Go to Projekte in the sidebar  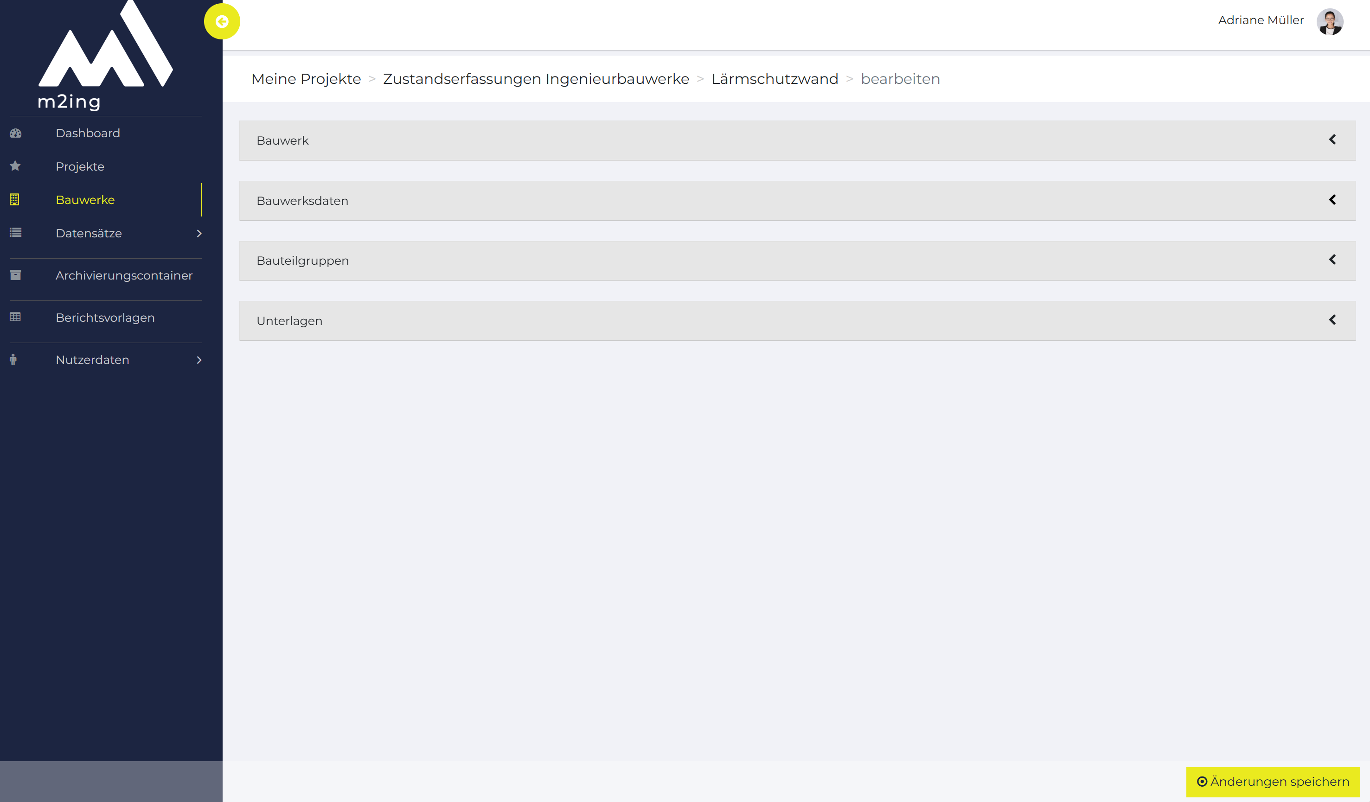80,167
